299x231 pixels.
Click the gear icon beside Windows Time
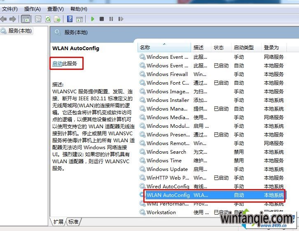coord(142,160)
